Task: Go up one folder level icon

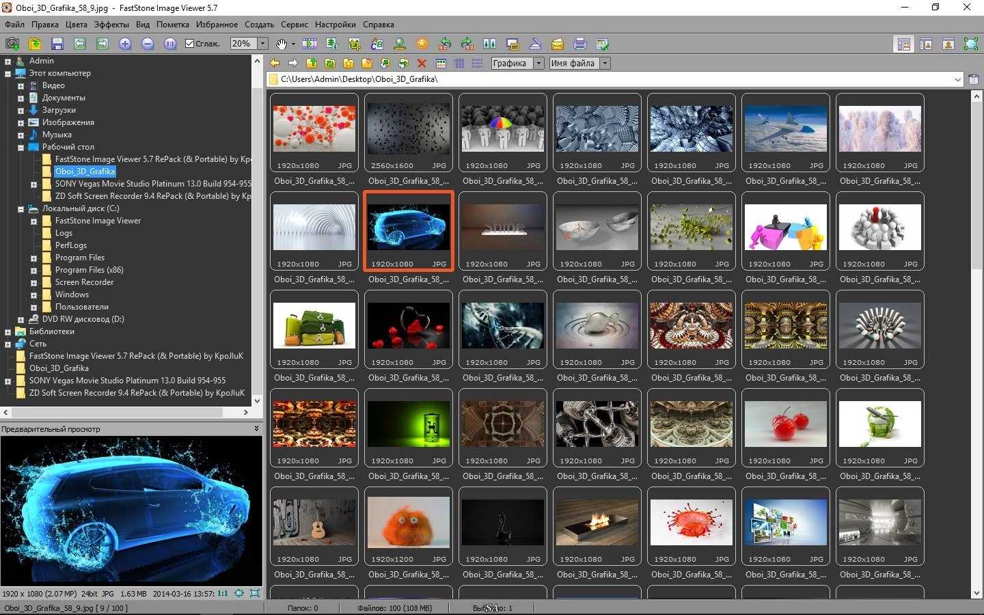Action: [x=312, y=64]
